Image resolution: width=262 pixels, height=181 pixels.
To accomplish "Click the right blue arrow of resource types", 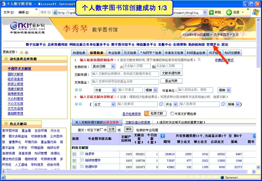I will coord(255,136).
